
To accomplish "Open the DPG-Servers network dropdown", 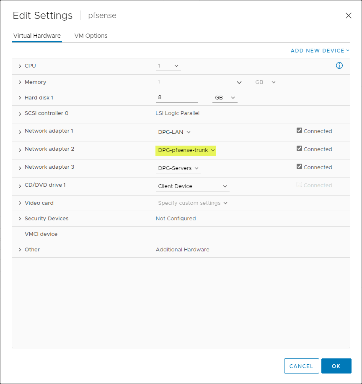I will pyautogui.click(x=178, y=168).
